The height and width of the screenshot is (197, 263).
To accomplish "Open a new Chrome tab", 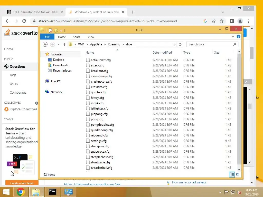I will point(133,12).
